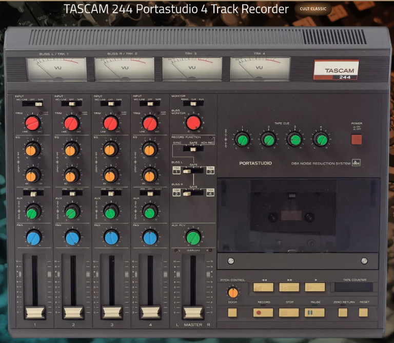394x343 pixels.
Task: Click the Pause button
Action: 314,312
